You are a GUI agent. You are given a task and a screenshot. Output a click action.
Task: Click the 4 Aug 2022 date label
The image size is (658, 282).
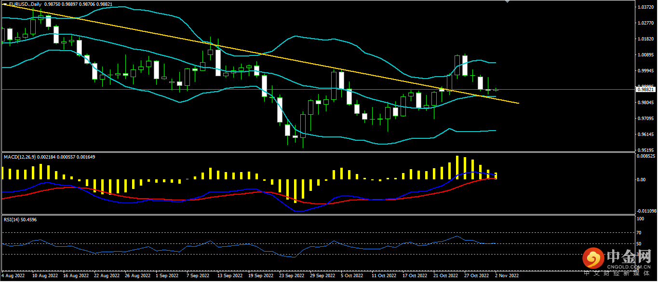click(14, 276)
